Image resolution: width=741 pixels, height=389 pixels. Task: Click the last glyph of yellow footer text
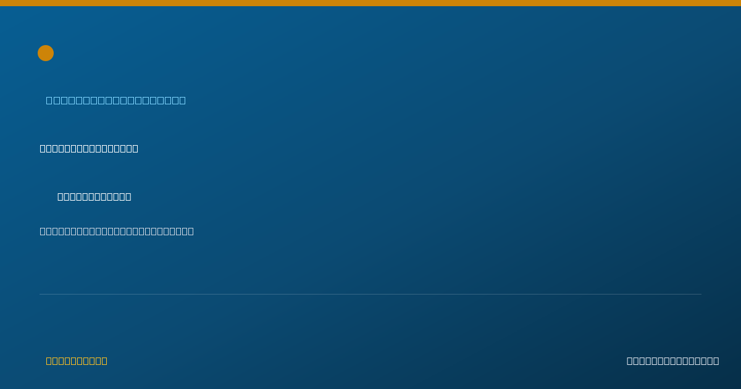104,361
